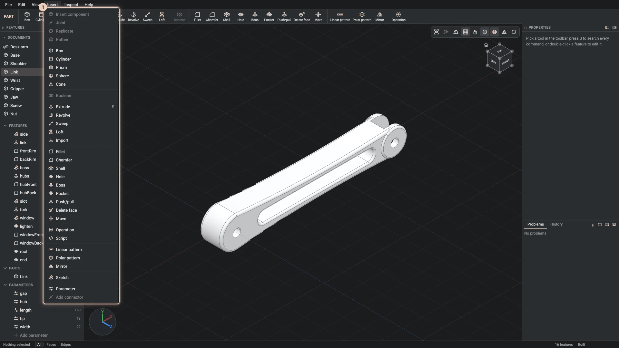
Task: Collapse the PARAMETERS section
Action: (x=5, y=285)
